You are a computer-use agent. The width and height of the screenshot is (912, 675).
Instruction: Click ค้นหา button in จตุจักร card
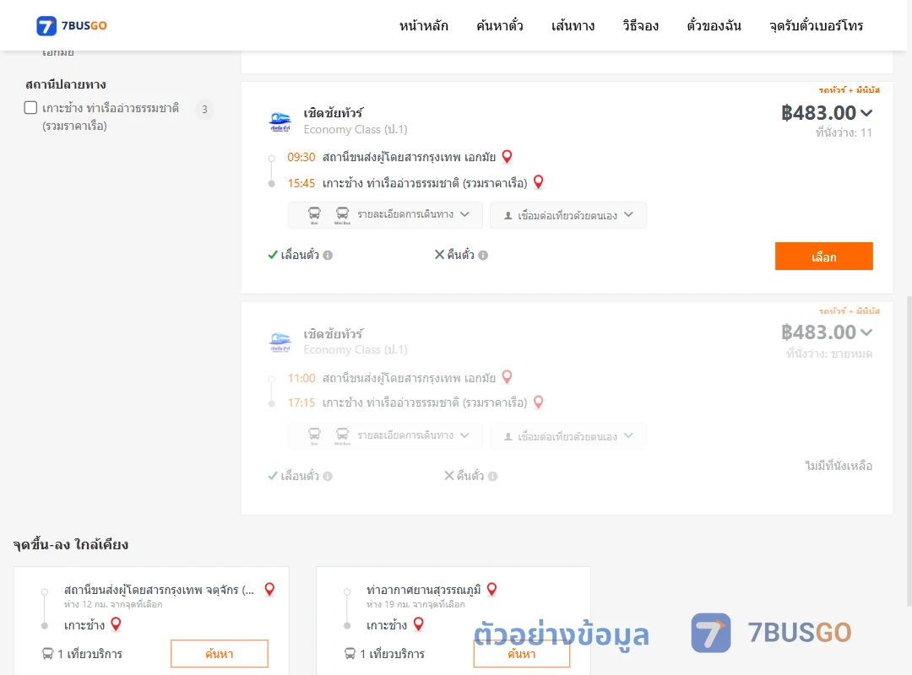click(220, 654)
